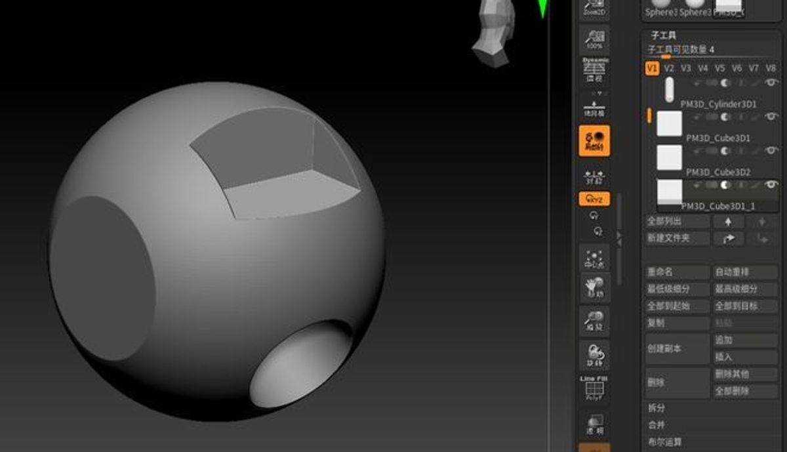
Task: Switch to visibility set V4
Action: tap(703, 68)
